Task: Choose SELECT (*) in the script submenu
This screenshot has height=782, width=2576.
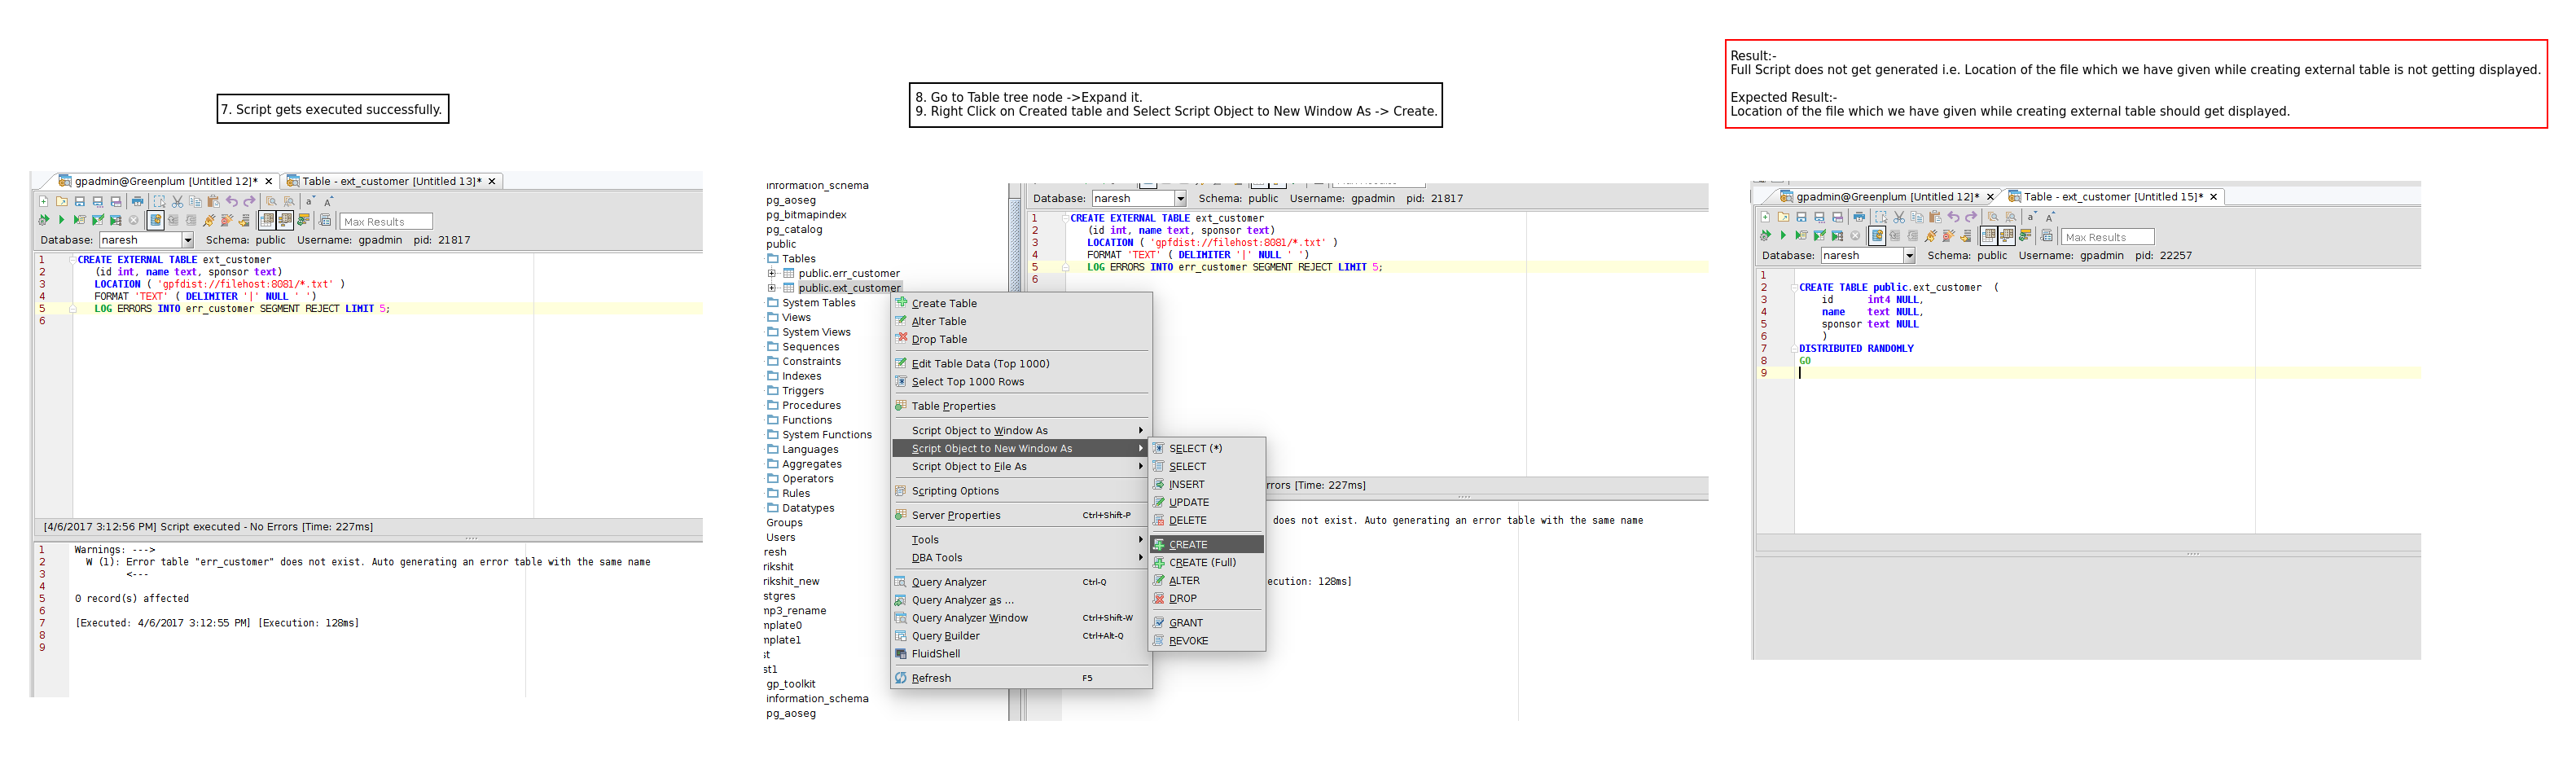Action: [x=1207, y=449]
